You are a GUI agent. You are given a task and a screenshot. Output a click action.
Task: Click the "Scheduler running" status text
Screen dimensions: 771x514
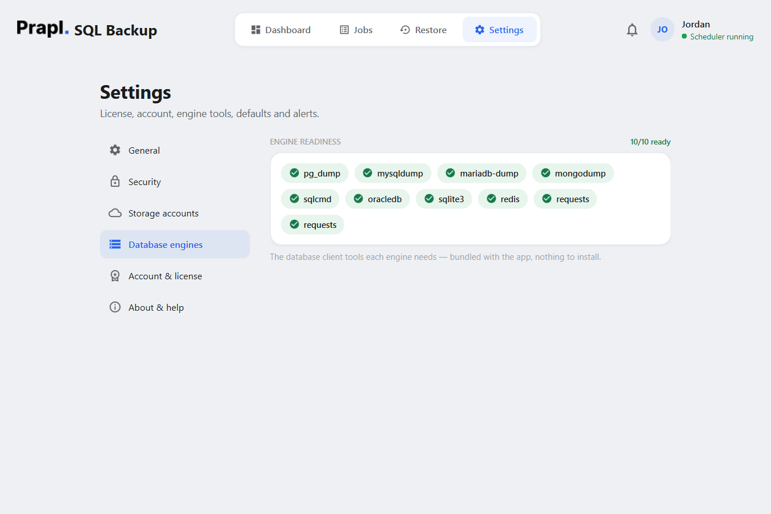click(x=721, y=37)
